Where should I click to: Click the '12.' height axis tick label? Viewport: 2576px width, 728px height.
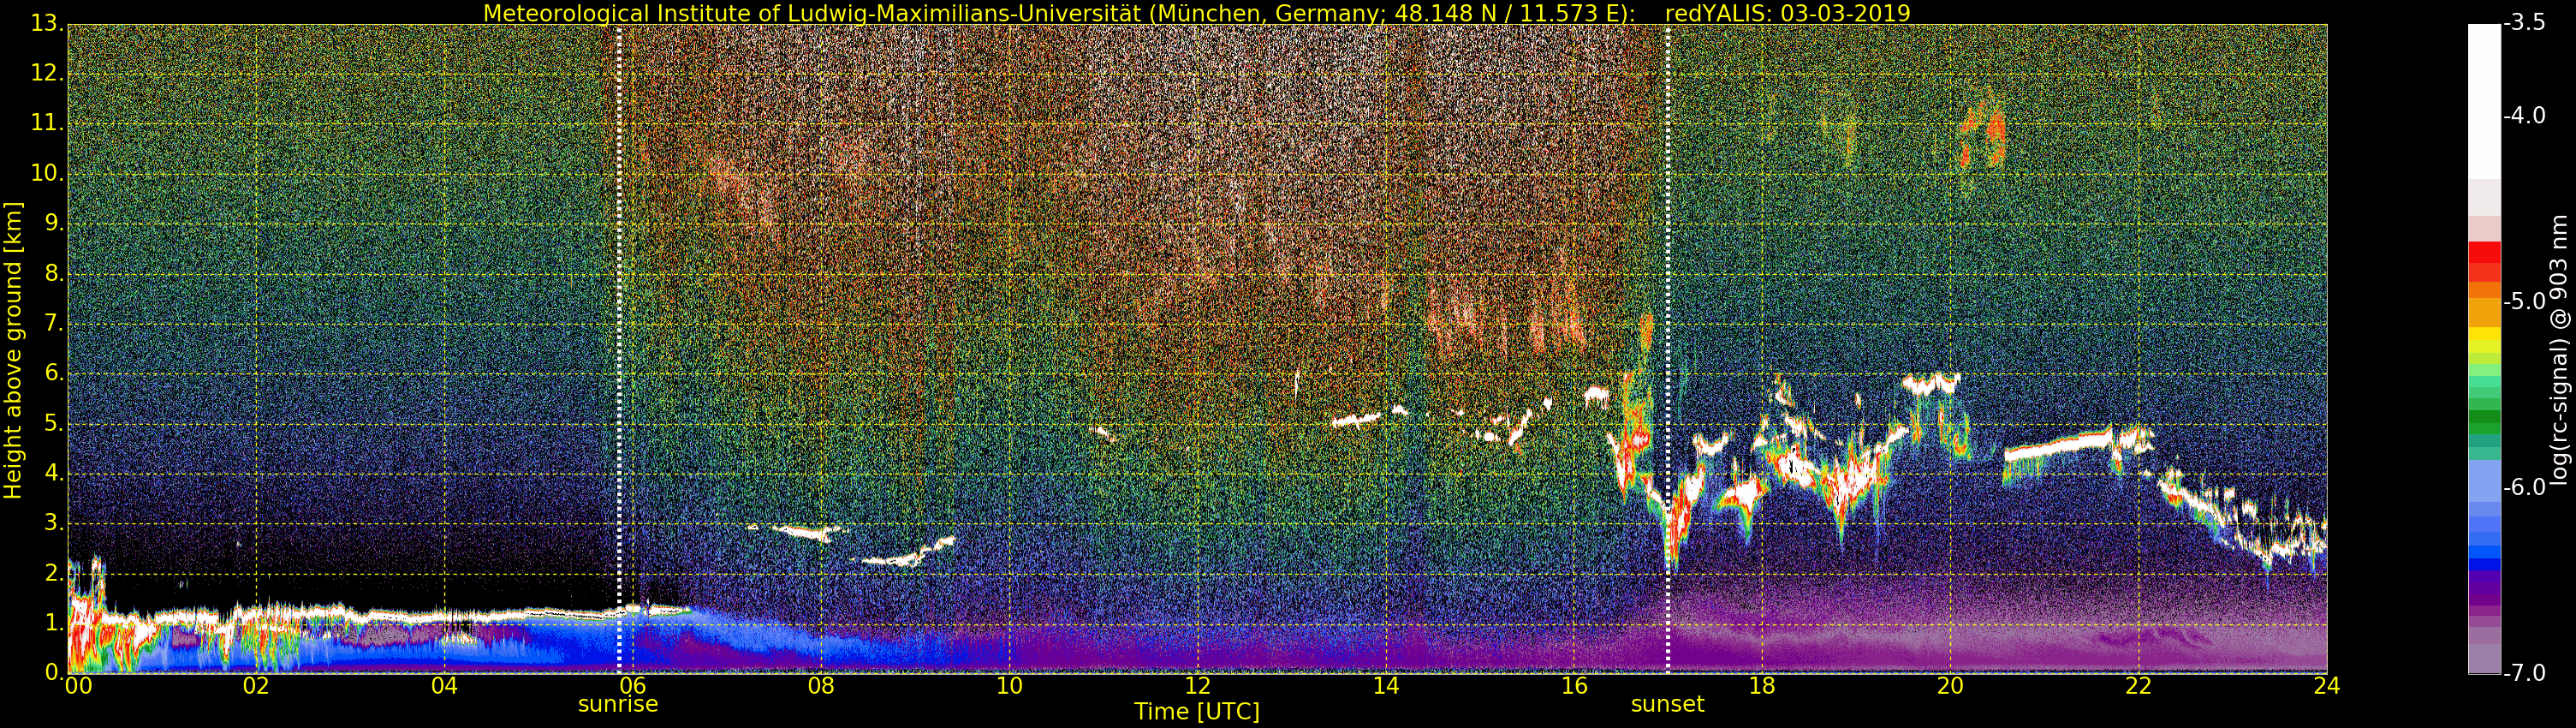click(47, 74)
